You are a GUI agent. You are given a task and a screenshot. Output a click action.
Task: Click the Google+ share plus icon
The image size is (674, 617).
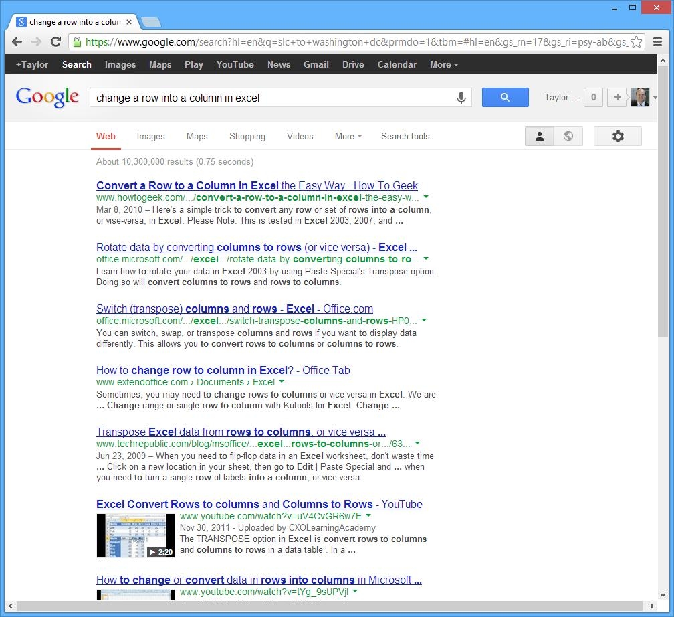coord(617,97)
